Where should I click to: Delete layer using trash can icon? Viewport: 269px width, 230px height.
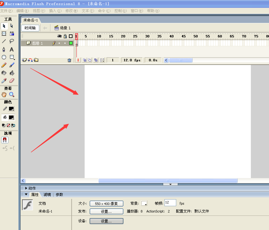tap(69, 60)
